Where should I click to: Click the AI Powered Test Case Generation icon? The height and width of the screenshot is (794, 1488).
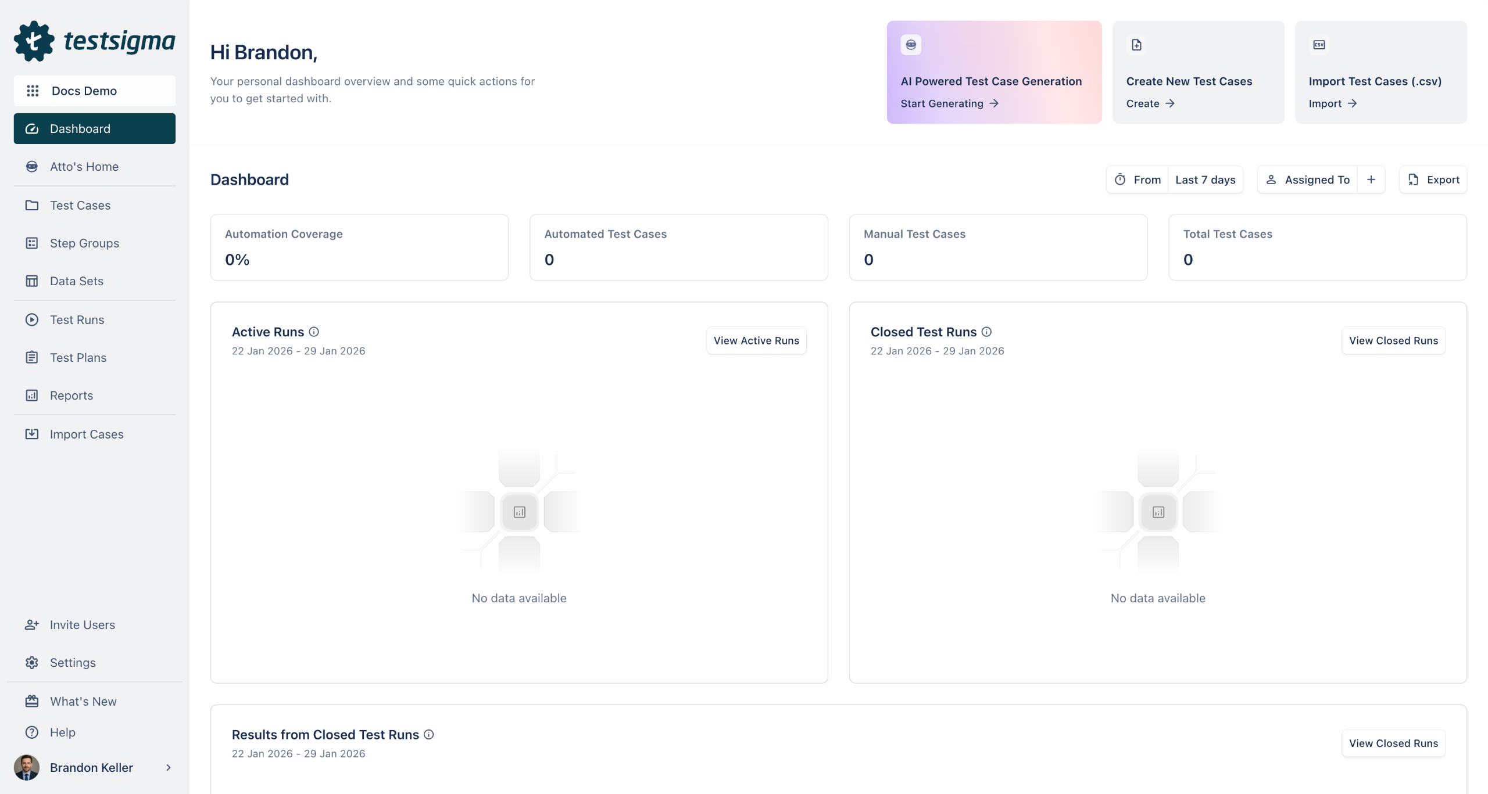coord(911,45)
